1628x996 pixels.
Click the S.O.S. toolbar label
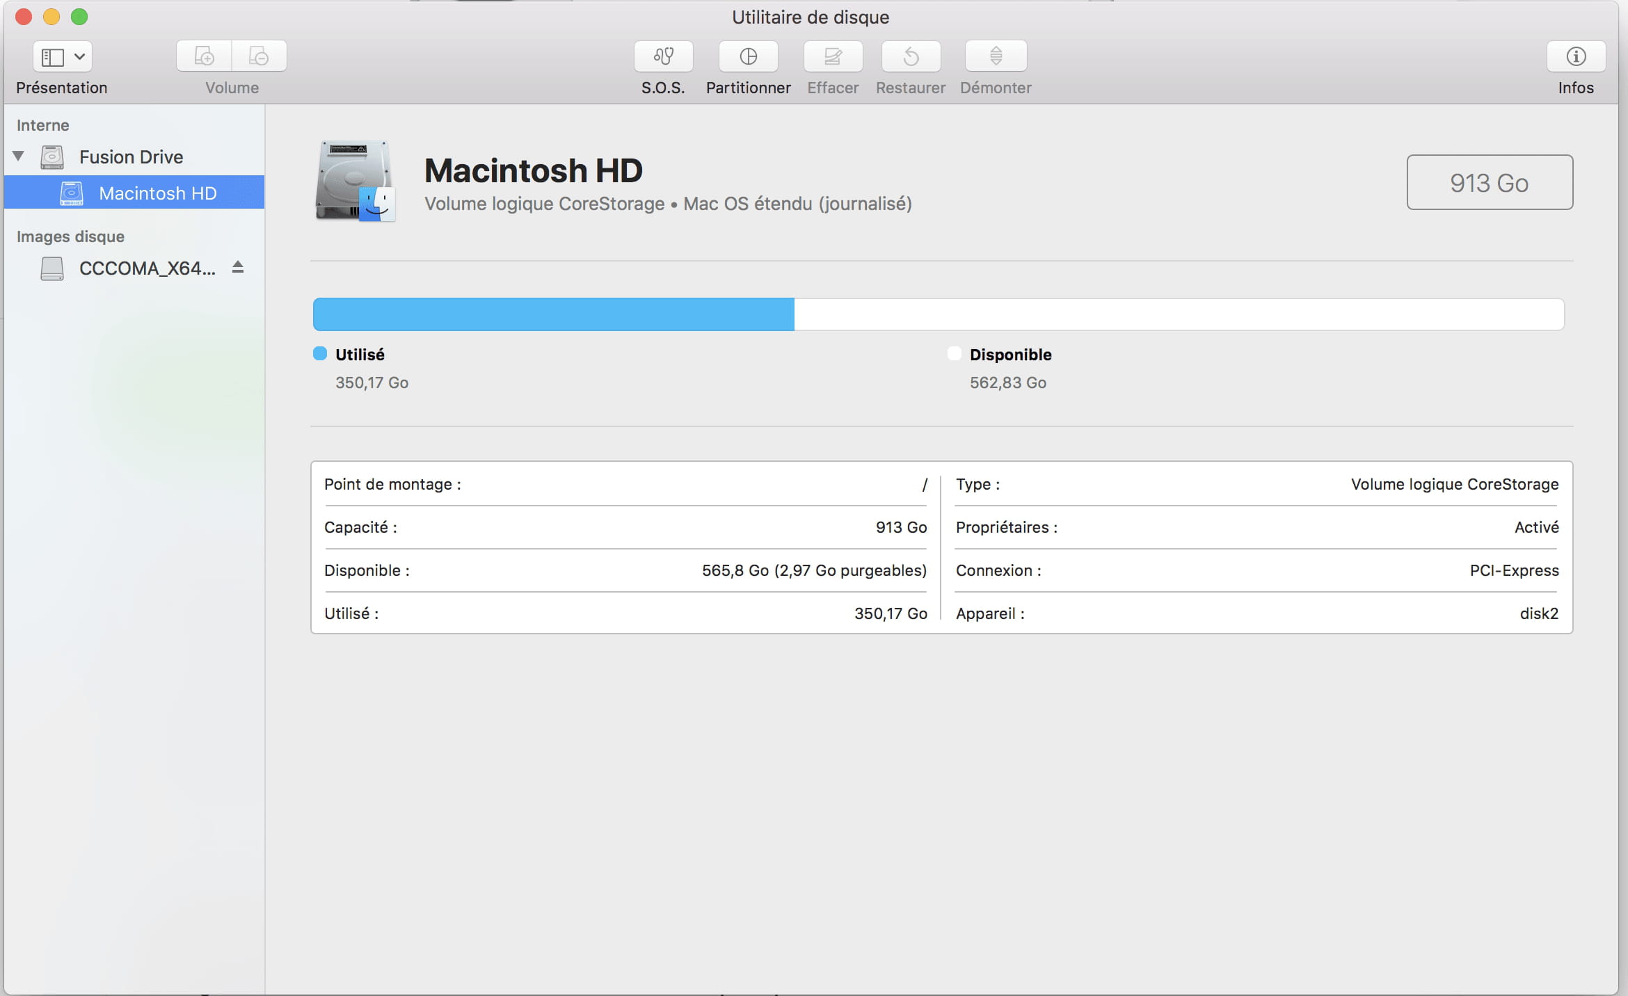tap(663, 88)
